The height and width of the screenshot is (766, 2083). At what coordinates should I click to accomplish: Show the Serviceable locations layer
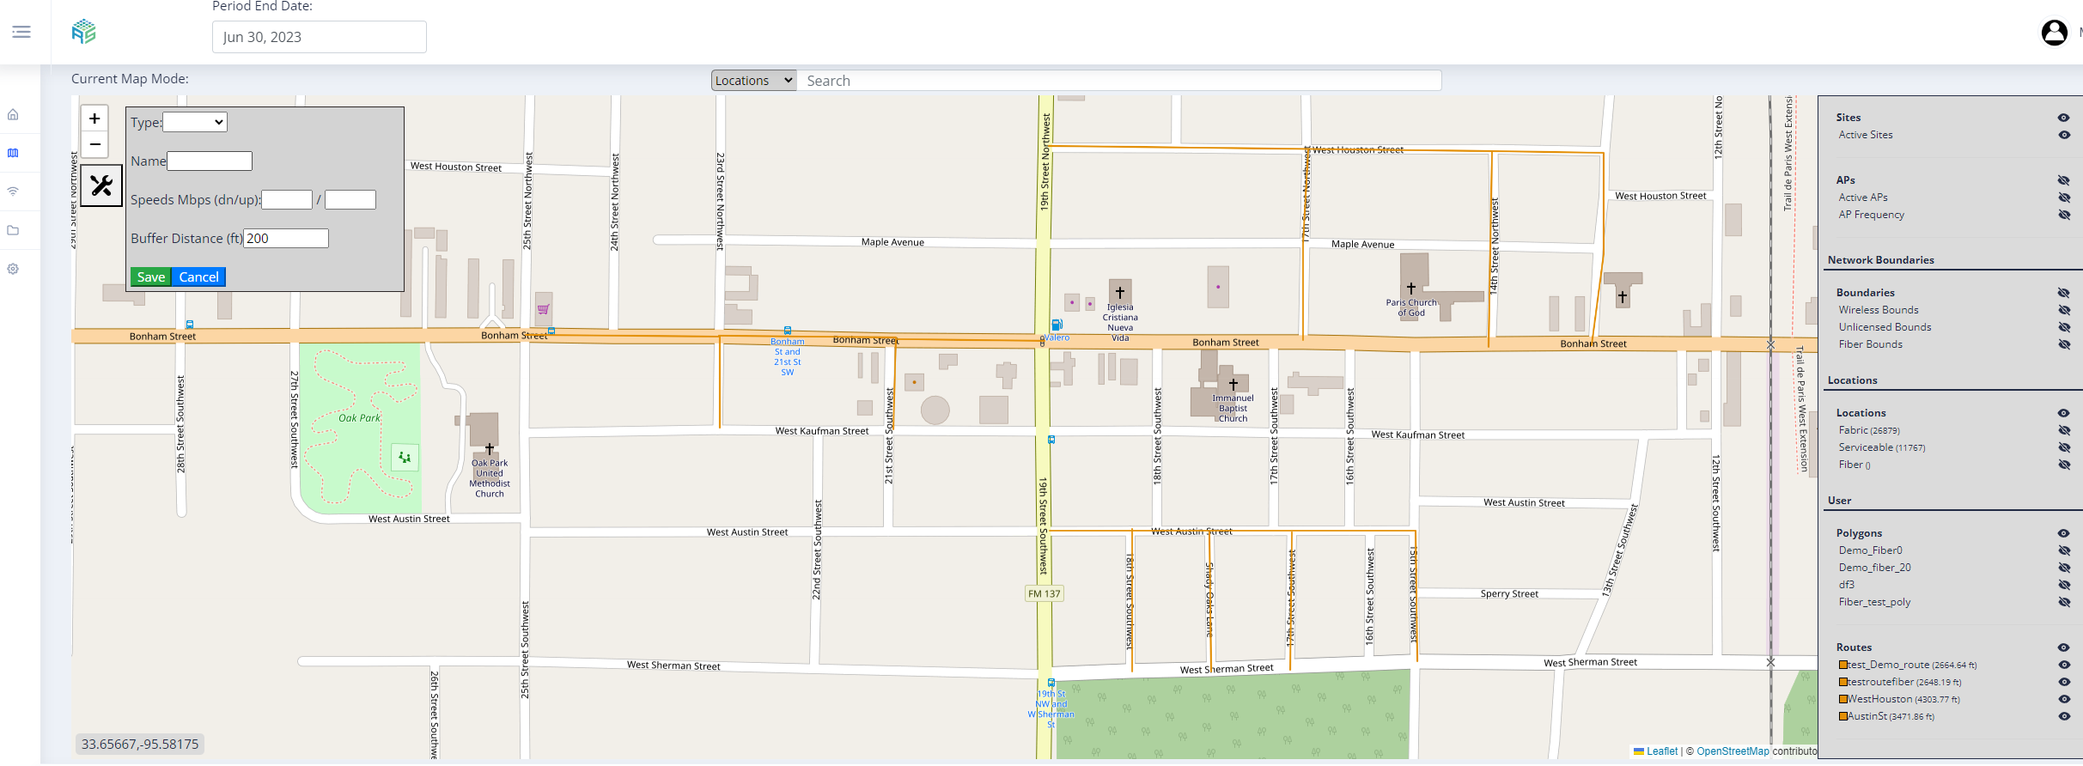click(2063, 447)
